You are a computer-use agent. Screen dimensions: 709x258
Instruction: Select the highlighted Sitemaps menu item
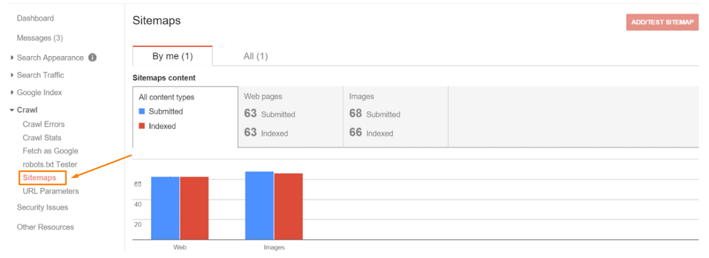pyautogui.click(x=43, y=178)
